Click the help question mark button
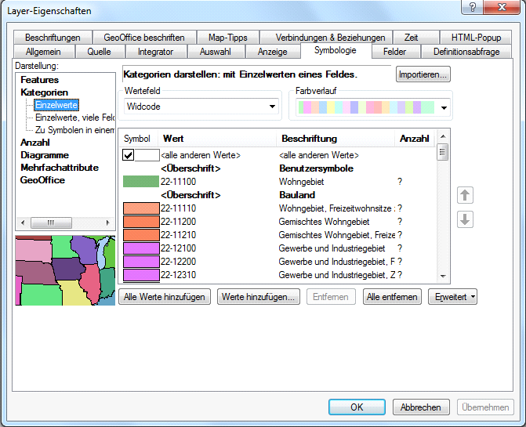526x427 pixels. click(473, 8)
